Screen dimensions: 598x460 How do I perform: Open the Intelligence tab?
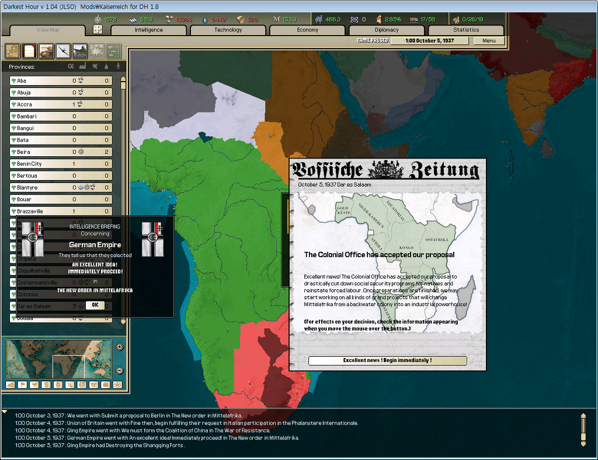pyautogui.click(x=149, y=30)
